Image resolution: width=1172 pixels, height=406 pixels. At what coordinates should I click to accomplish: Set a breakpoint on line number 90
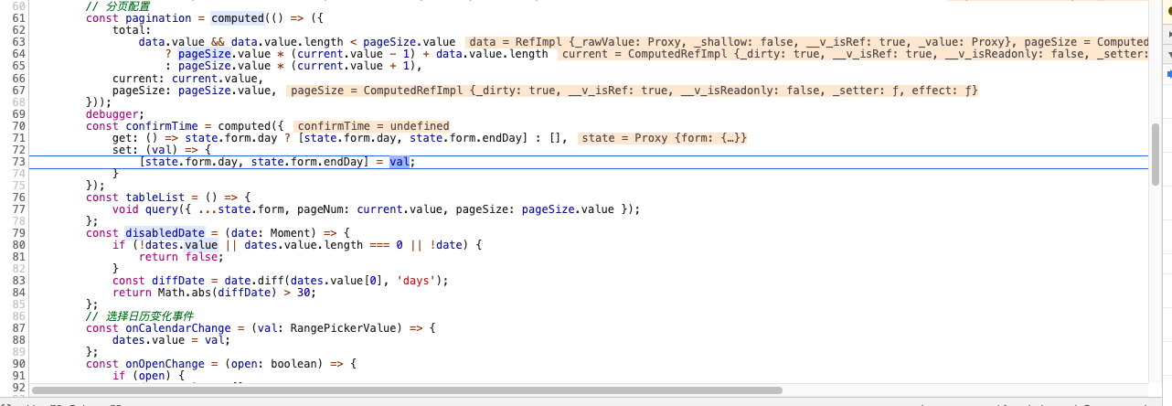(x=18, y=363)
